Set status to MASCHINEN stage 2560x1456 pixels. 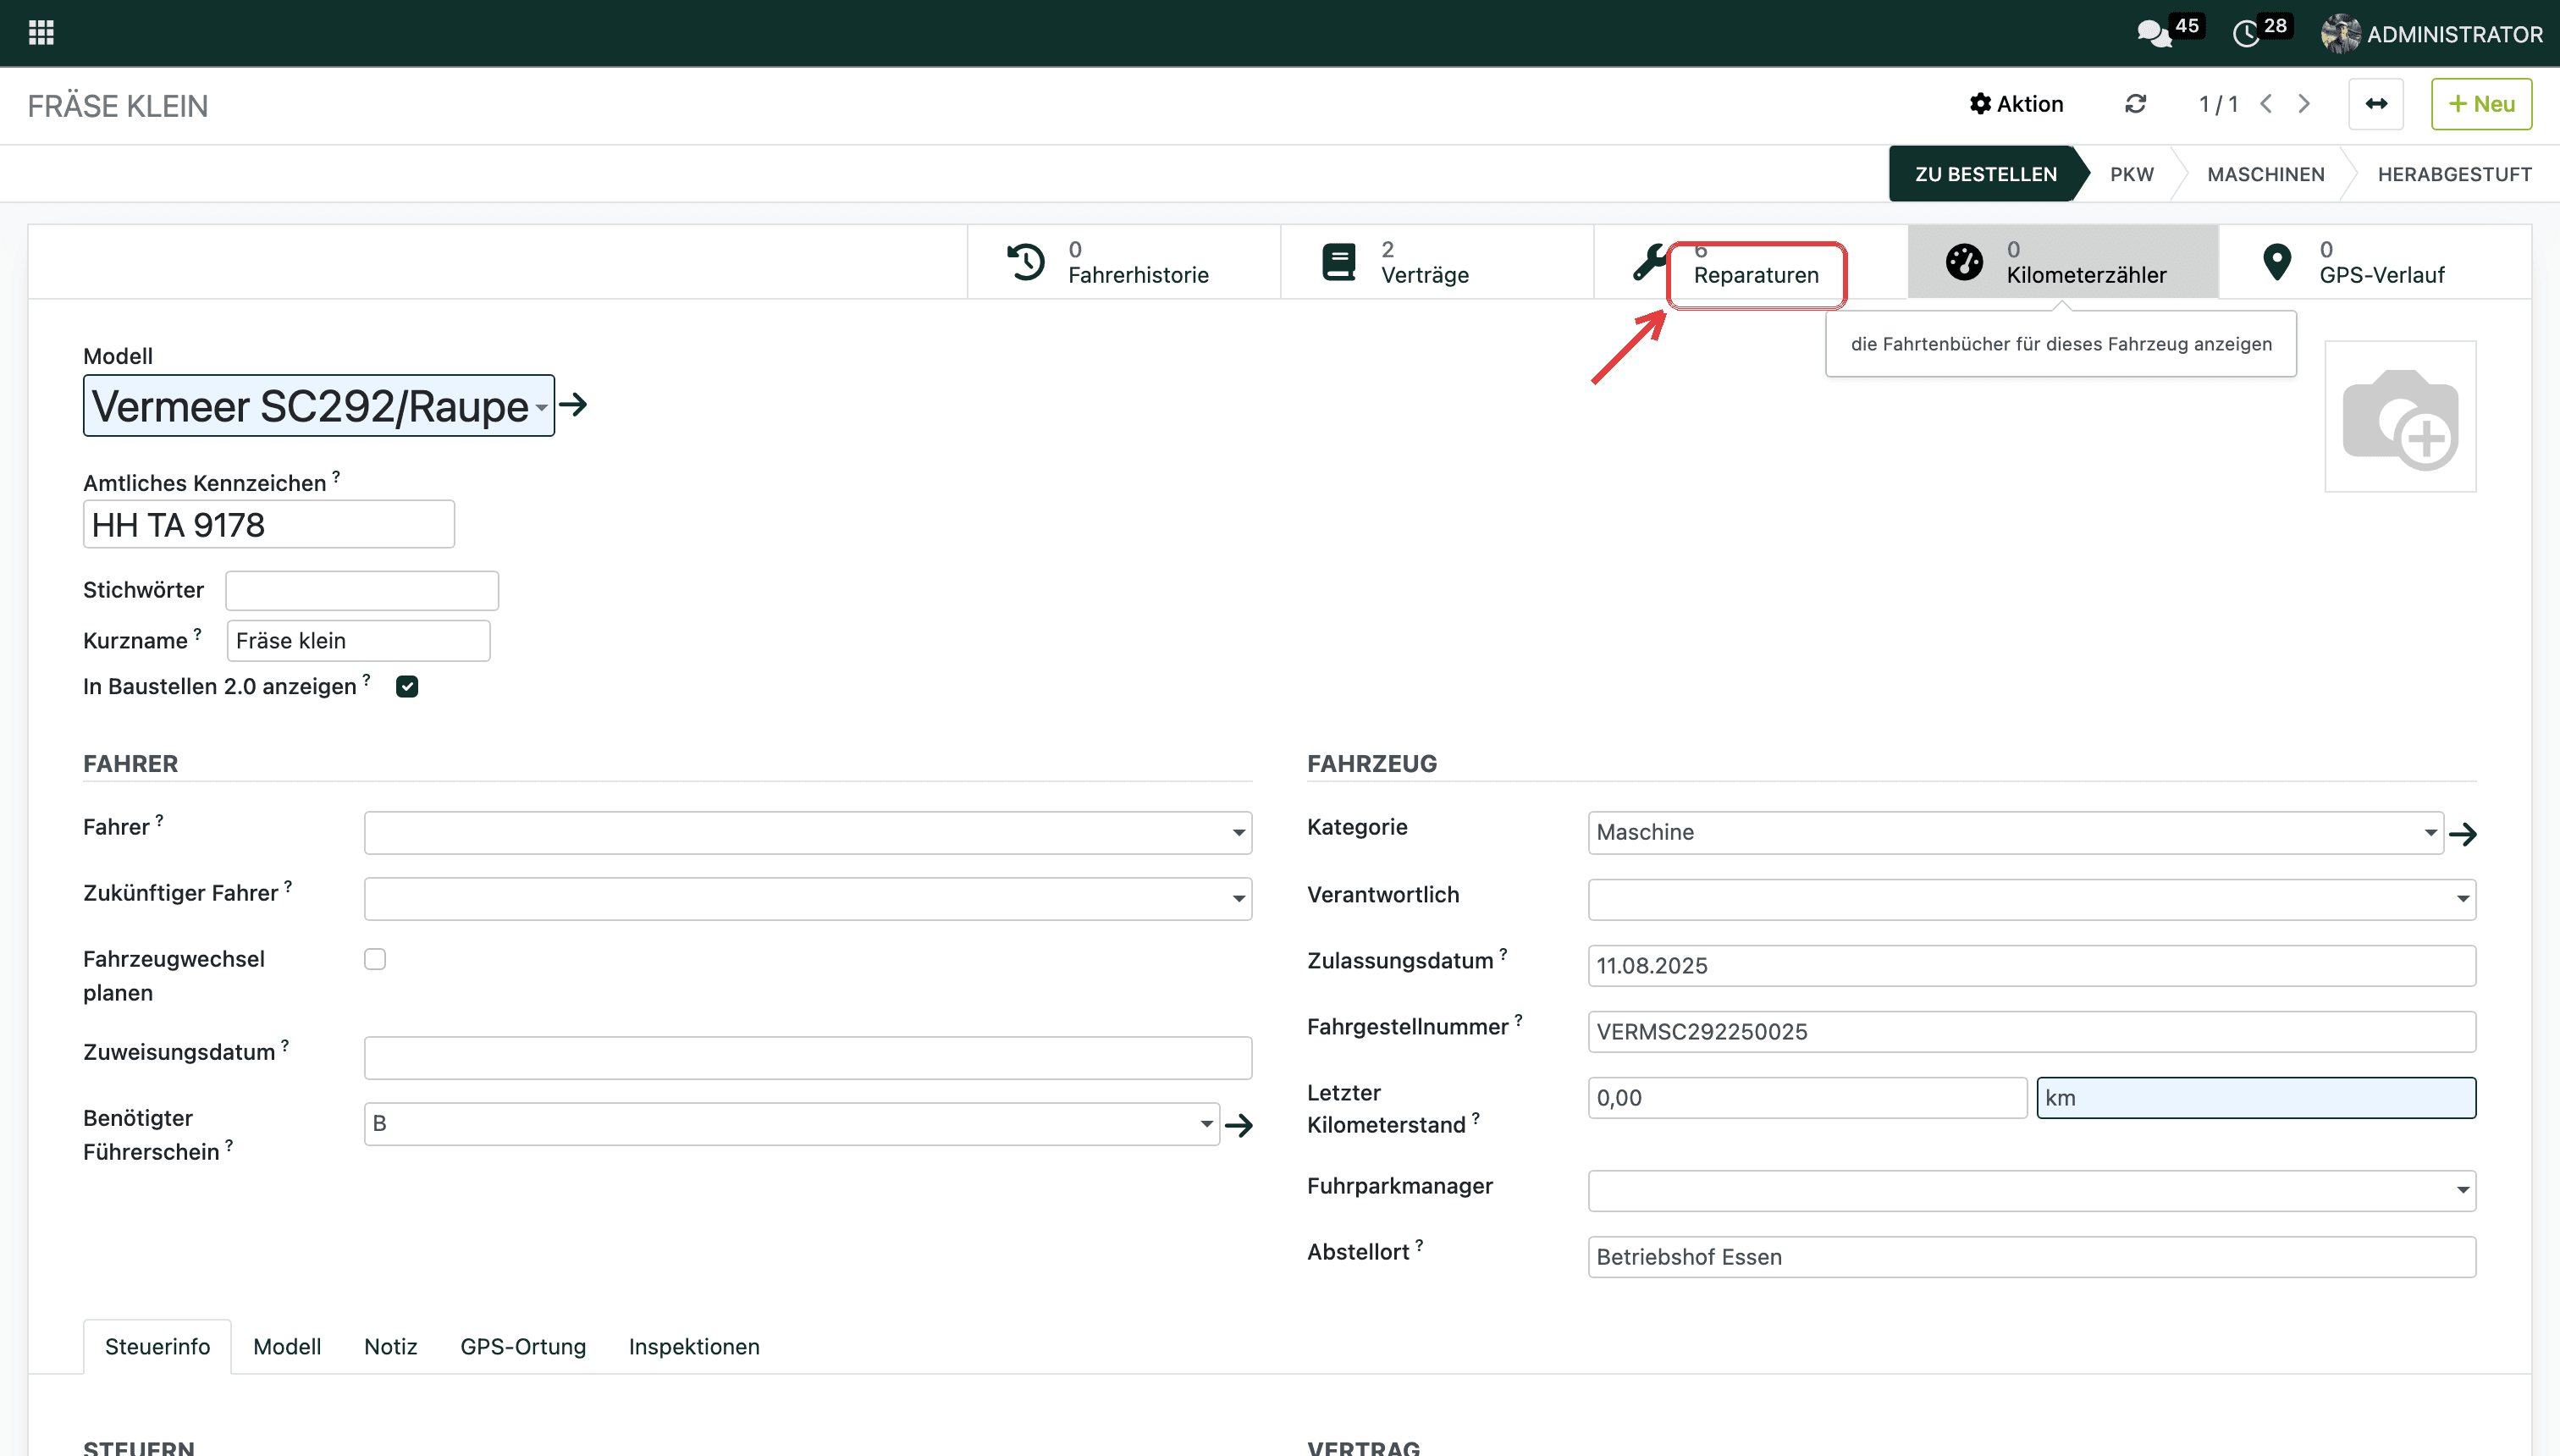click(2265, 174)
